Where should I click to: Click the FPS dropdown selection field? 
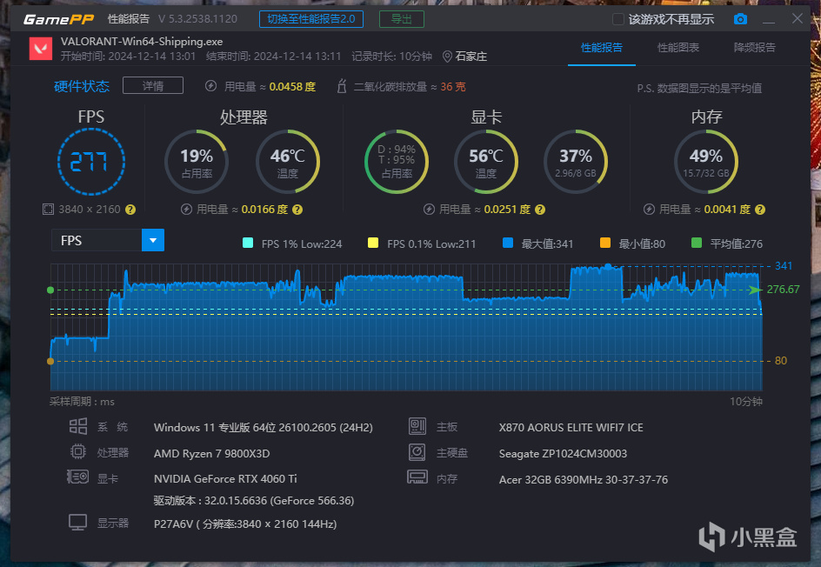[97, 240]
